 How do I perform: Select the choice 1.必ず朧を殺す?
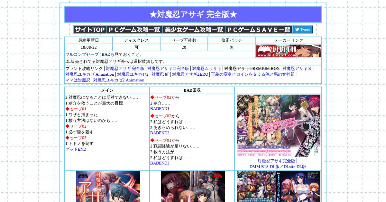coord(79,132)
